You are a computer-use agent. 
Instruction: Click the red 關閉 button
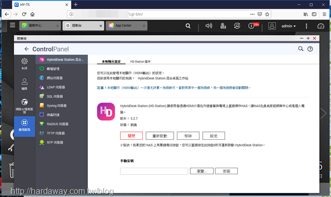[x=131, y=136]
